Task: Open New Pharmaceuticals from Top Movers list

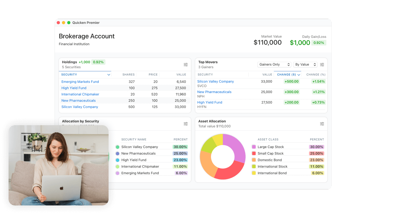Action: (214, 92)
